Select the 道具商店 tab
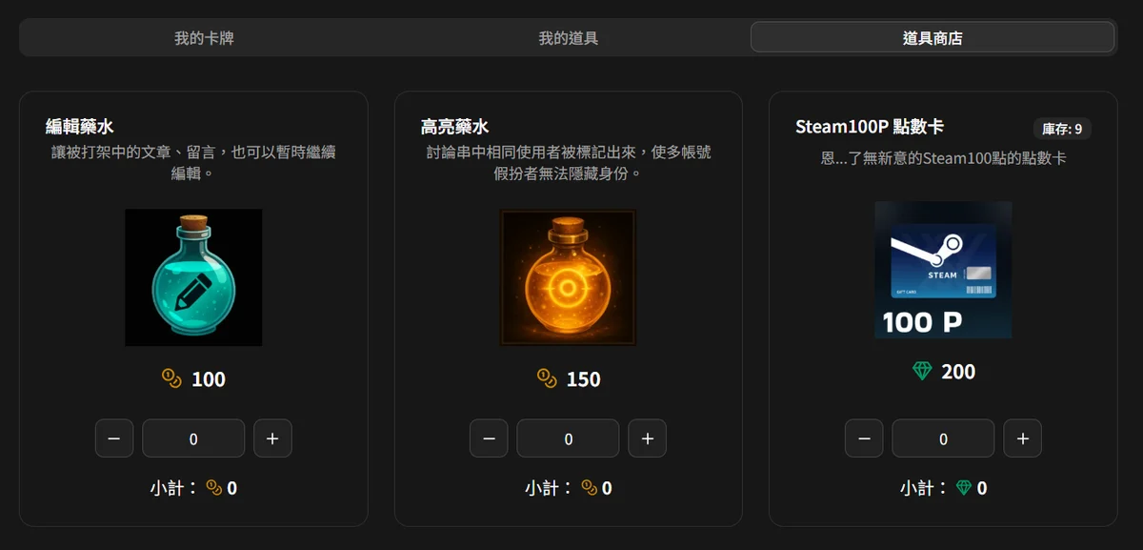 click(932, 37)
